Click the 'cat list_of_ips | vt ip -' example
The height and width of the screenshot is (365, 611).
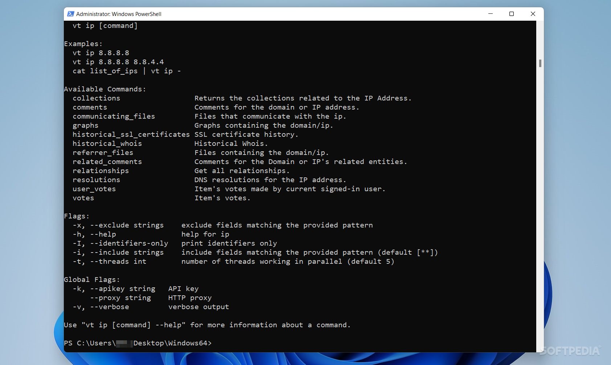tap(127, 71)
